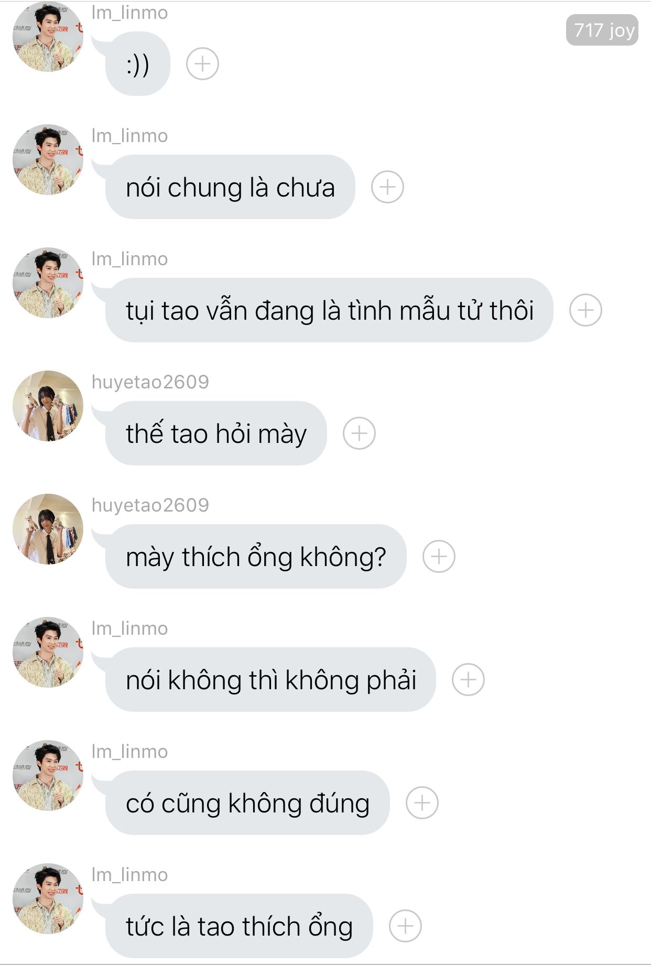The image size is (651, 966).
Task: Tap plus icon next to "thế tao hỏi mày"
Action: pos(359,433)
